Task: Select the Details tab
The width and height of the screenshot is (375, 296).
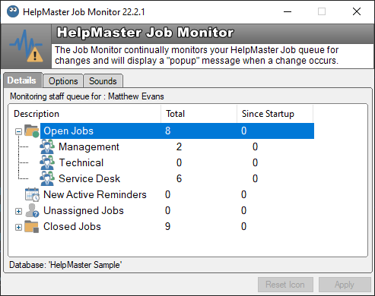Action: 22,80
